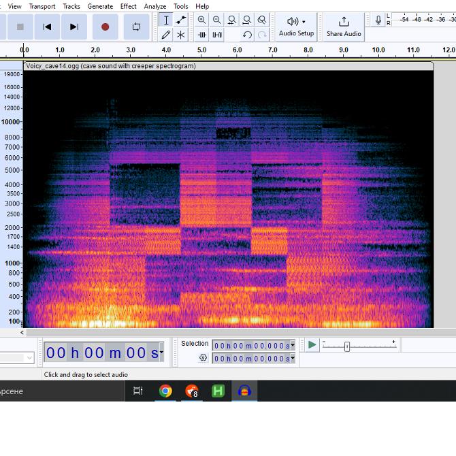Toggle the Loop playback button
The height and width of the screenshot is (456, 456).
[136, 27]
